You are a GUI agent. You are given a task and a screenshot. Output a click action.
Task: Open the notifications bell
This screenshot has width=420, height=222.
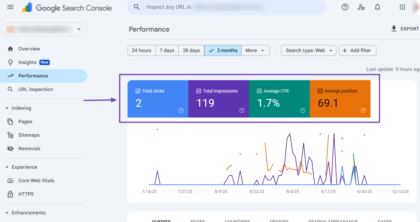[377, 7]
